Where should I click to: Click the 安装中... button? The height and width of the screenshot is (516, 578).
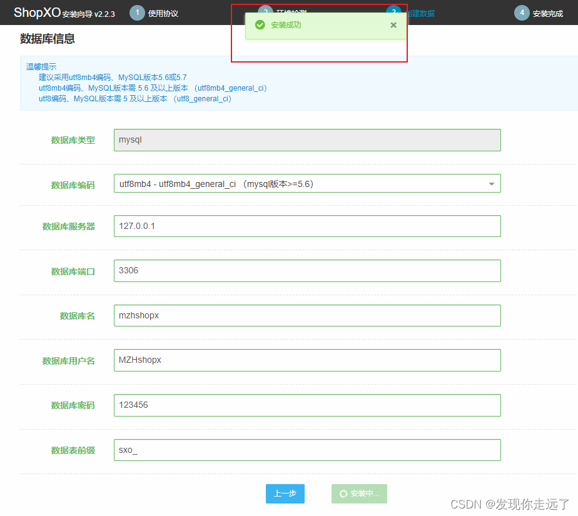[x=359, y=494]
